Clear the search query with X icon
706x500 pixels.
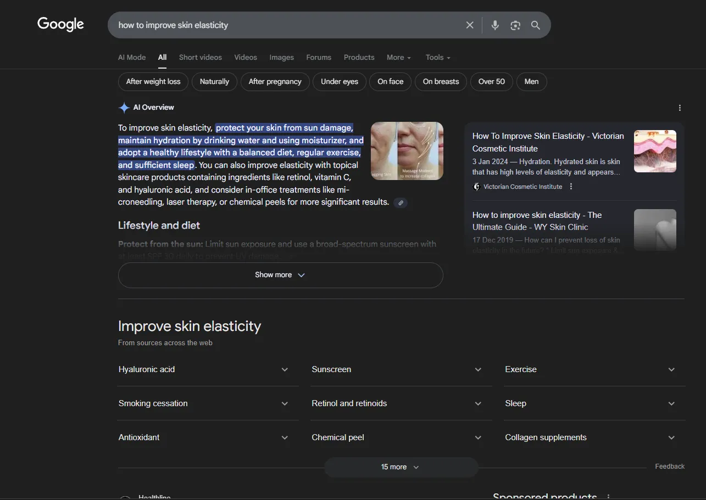pos(470,25)
